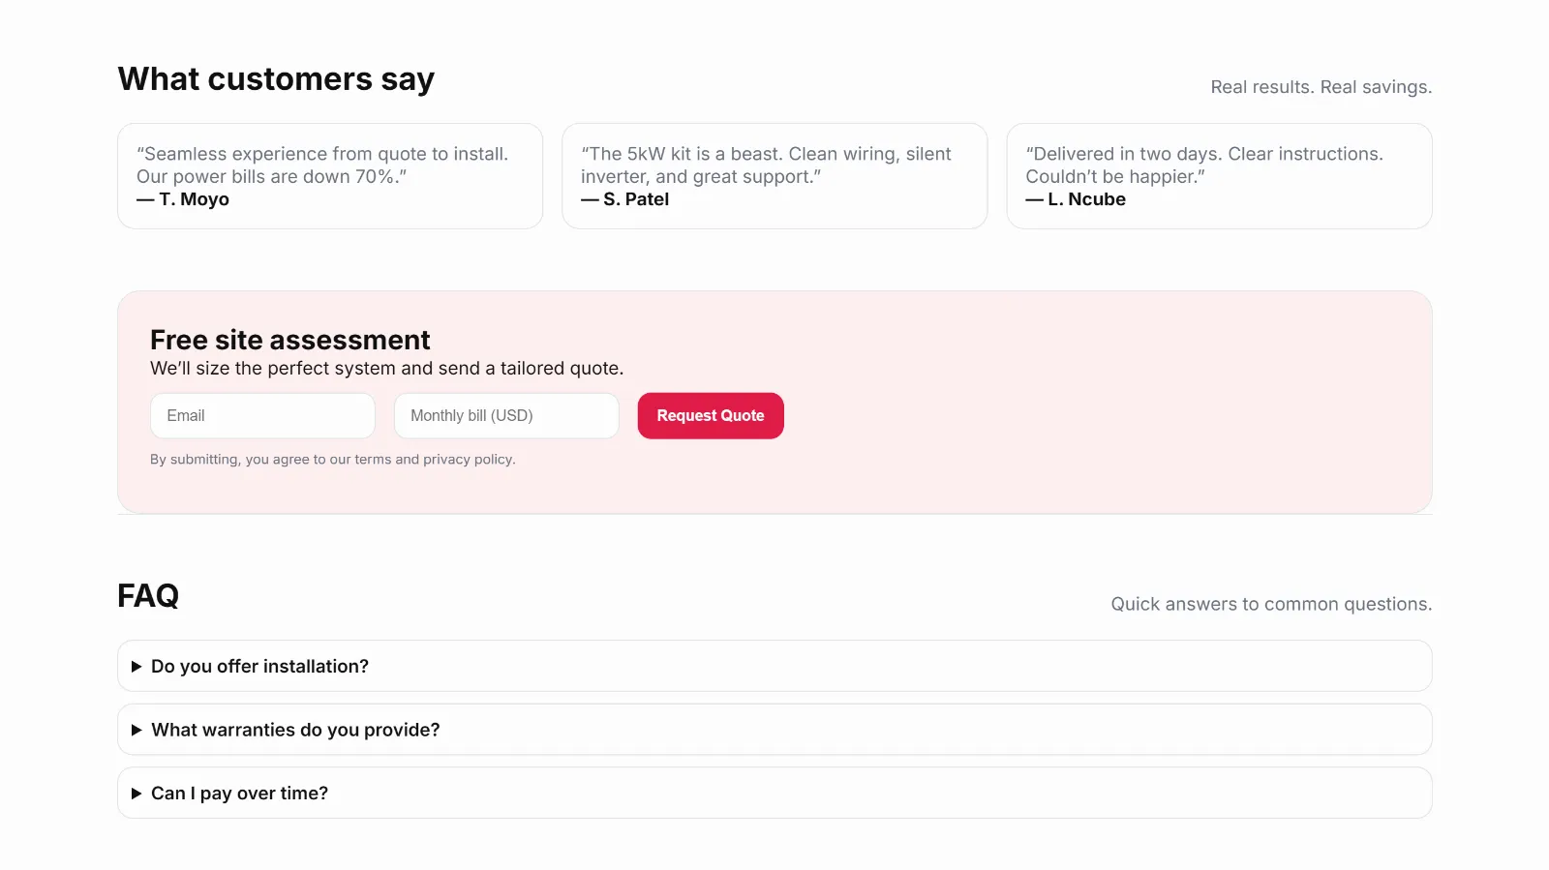The height and width of the screenshot is (870, 1549).
Task: Click the author name S. Patel
Action: (635, 199)
